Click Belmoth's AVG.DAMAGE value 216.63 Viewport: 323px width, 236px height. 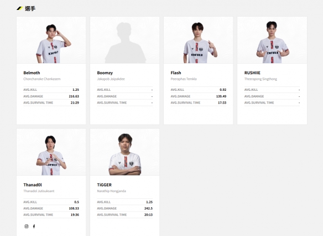pyautogui.click(x=74, y=96)
